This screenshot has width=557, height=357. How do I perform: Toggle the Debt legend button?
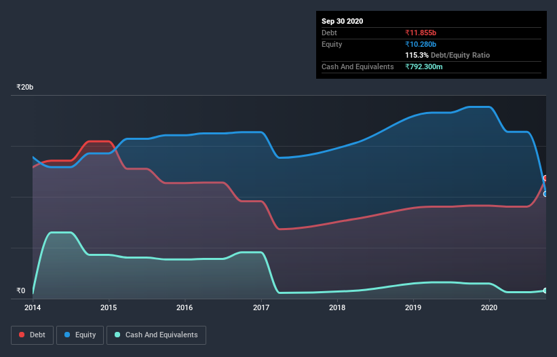tap(33, 335)
